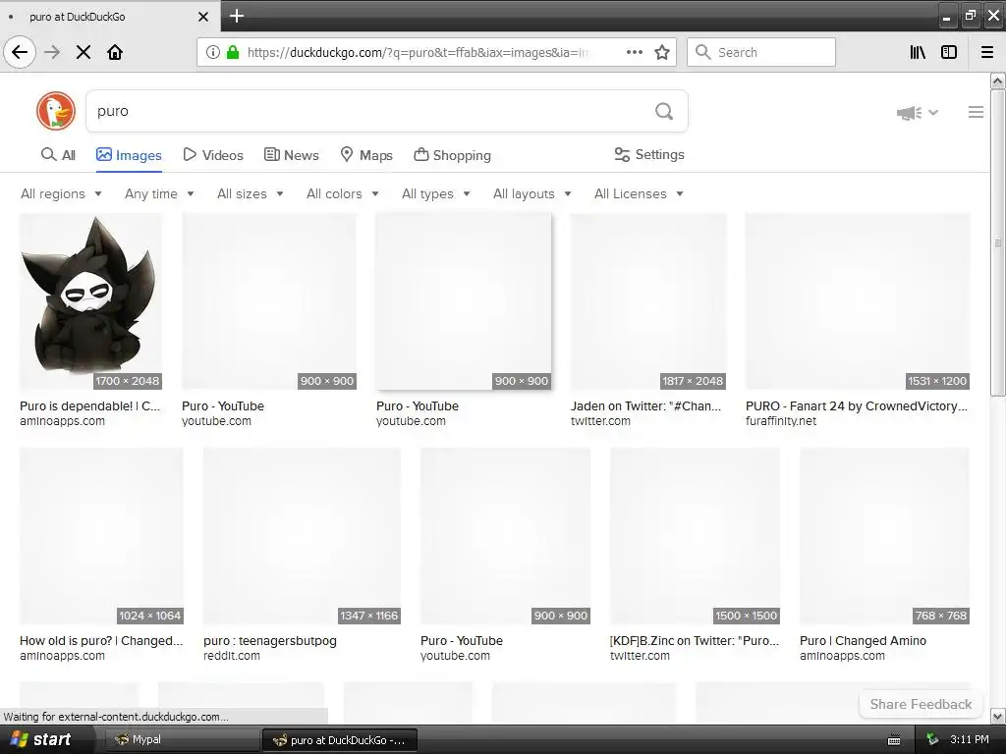Click the DuckDuckGo duck logo
Screen dimensions: 1006x754
(x=56, y=111)
